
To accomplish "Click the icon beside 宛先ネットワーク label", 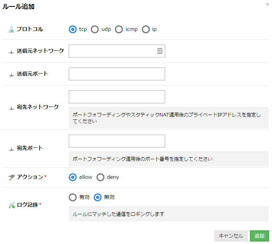I will tap(11, 107).
